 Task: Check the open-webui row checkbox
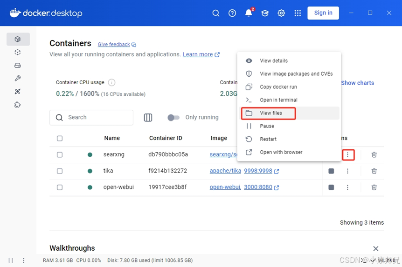[60, 187]
